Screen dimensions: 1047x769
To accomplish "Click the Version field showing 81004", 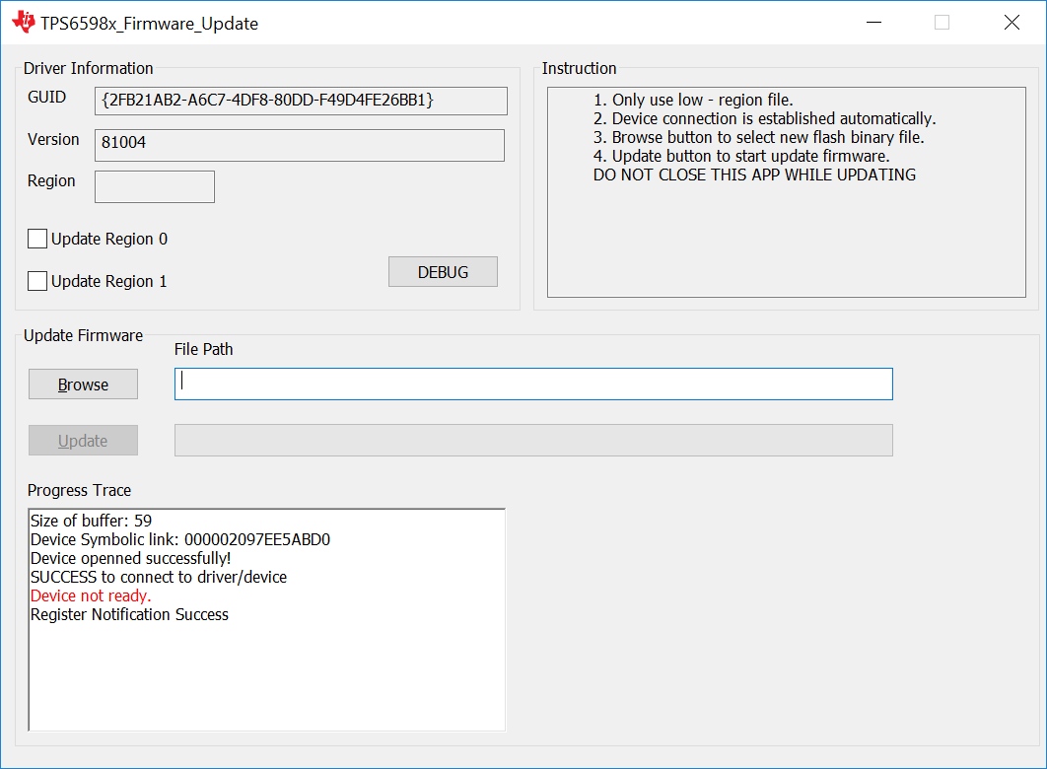I will click(x=300, y=145).
